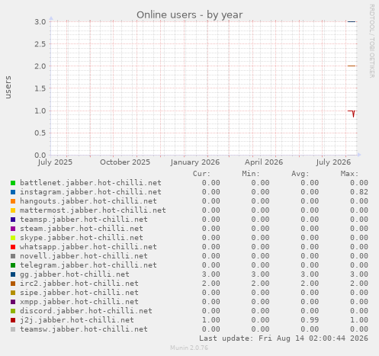Image resolution: width=379 pixels, height=356 pixels.
Task: Click the steam.jabber.hot-chilli.net purple swatch
Action: (13, 229)
